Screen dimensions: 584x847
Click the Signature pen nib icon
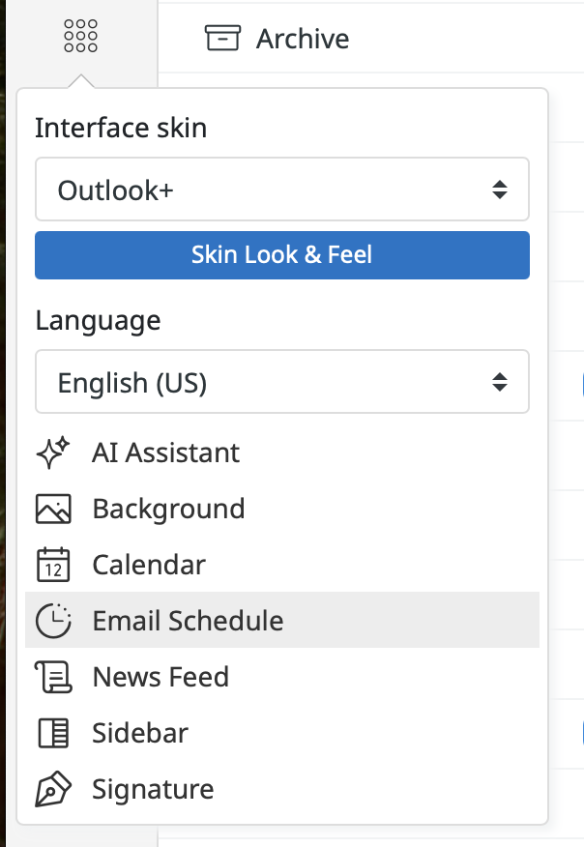coord(53,789)
